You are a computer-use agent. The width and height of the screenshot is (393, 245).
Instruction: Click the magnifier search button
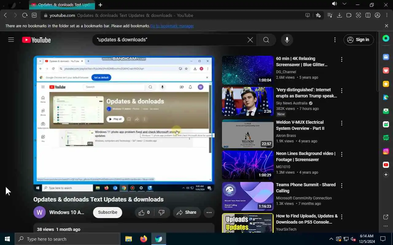tap(266, 40)
